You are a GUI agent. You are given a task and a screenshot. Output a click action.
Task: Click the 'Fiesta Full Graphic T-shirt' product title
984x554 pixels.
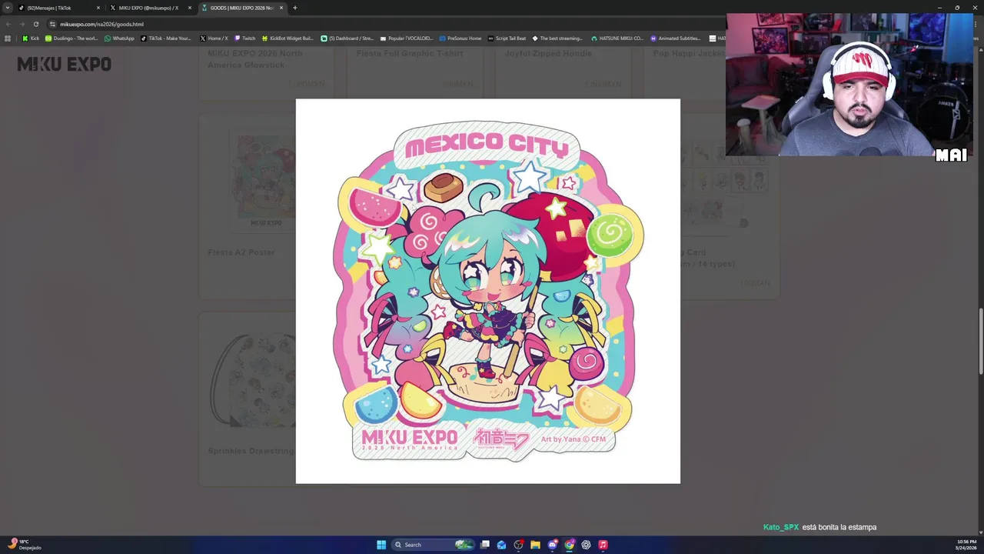[410, 54]
